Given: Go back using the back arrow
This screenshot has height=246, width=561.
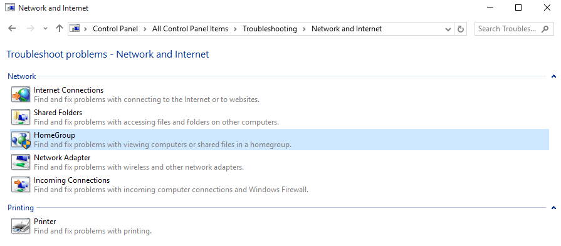Looking at the screenshot, I should (x=12, y=29).
